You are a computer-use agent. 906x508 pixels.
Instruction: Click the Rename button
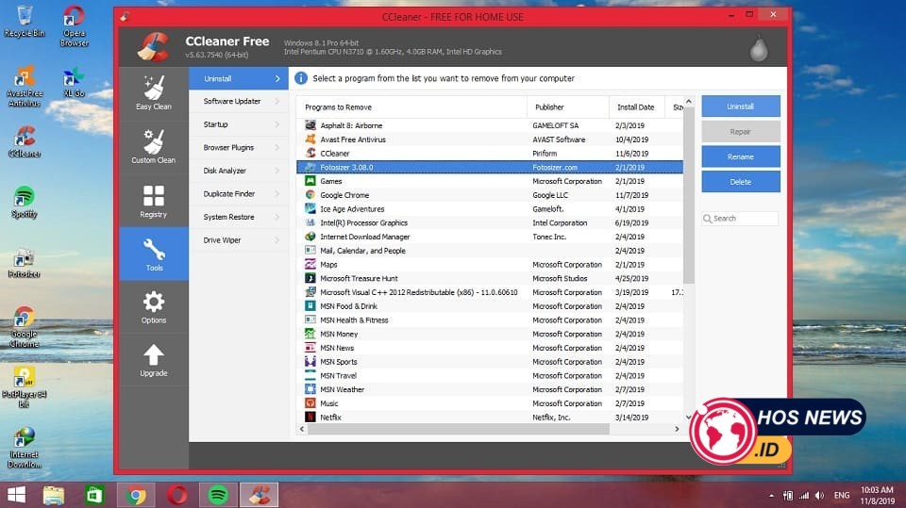pyautogui.click(x=740, y=156)
